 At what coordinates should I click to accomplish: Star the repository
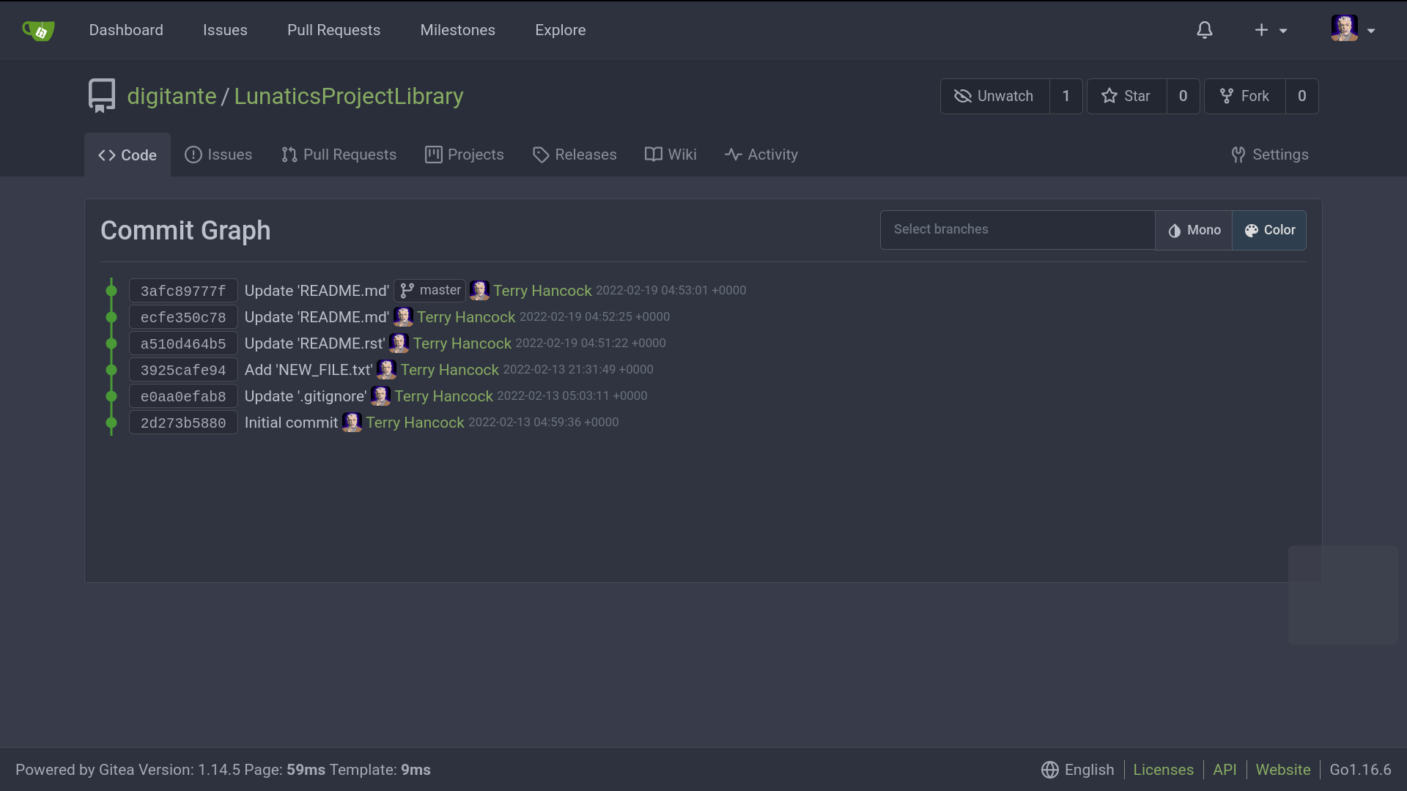click(1126, 96)
